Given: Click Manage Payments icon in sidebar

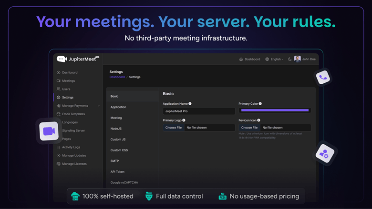Looking at the screenshot, I should 58,106.
